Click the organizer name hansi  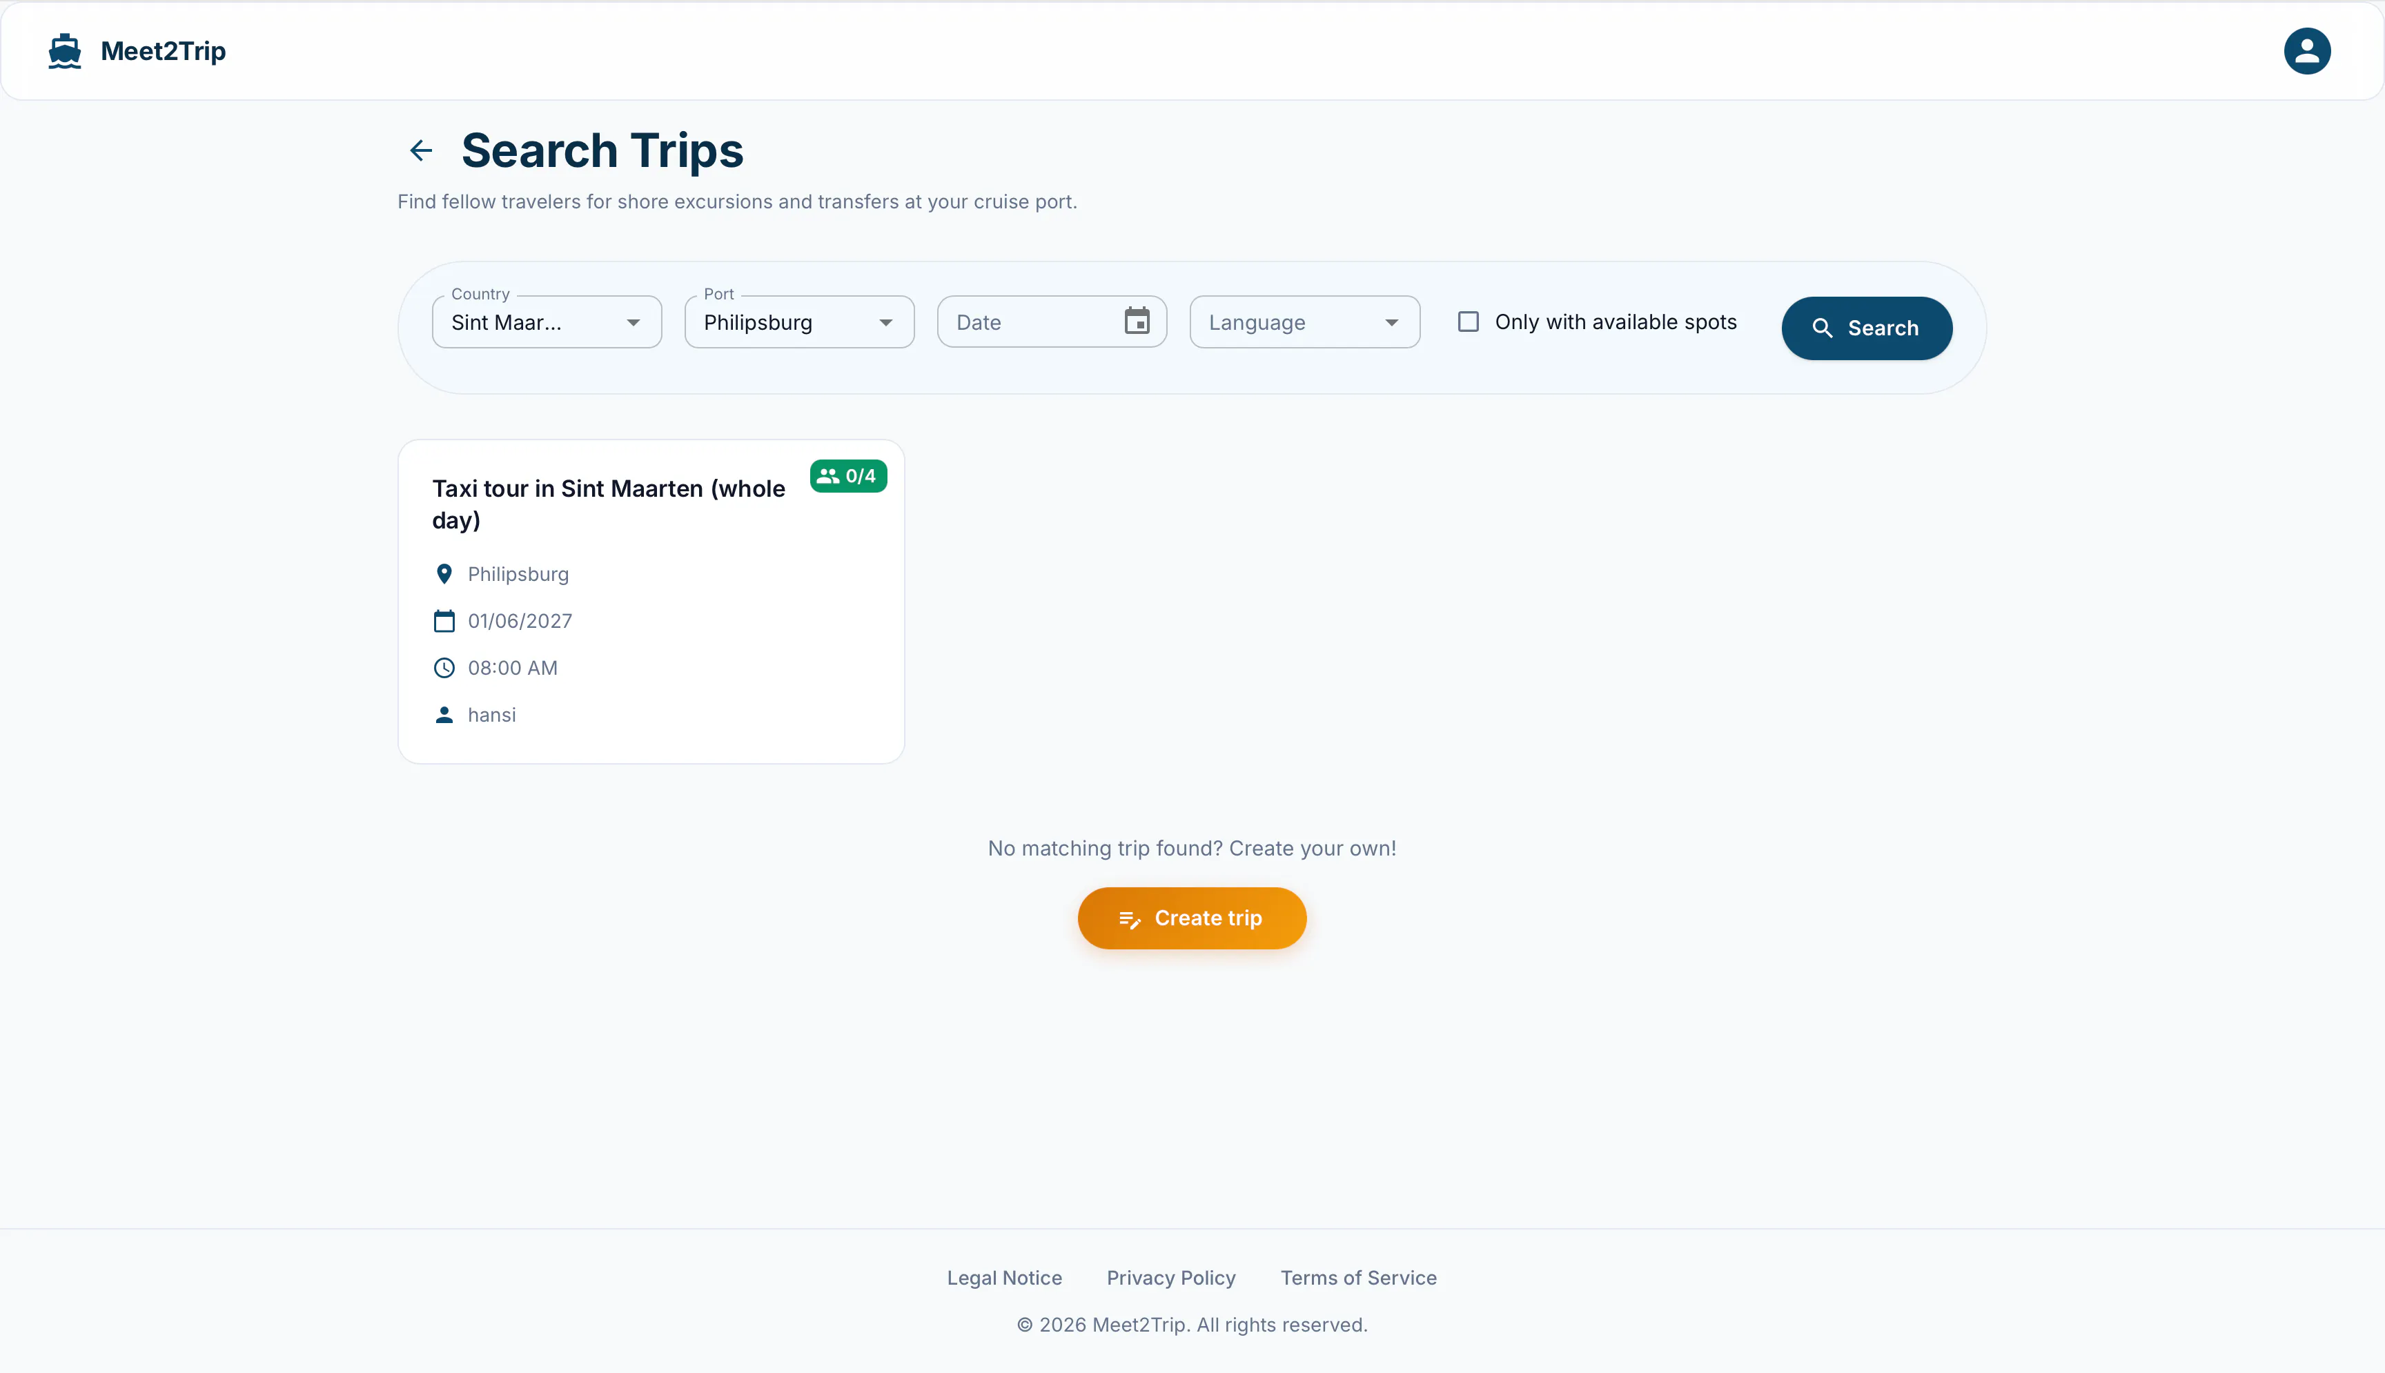click(x=491, y=715)
